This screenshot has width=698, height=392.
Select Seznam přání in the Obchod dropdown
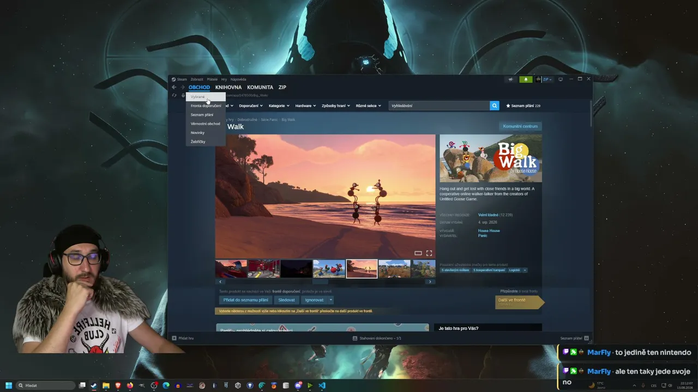[x=206, y=115]
